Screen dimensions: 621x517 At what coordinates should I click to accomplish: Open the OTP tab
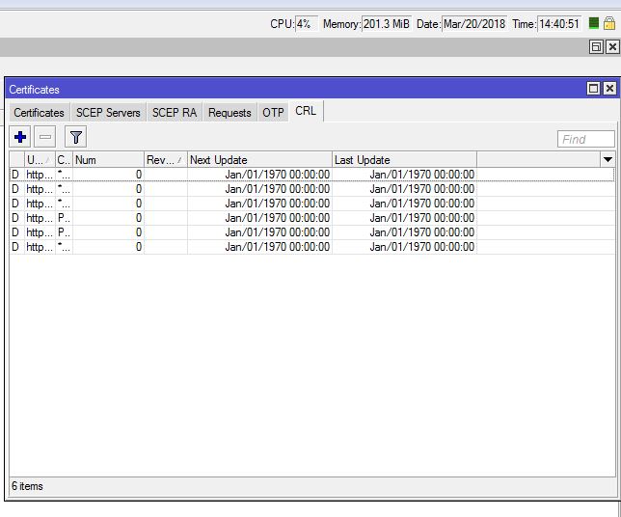pos(273,113)
